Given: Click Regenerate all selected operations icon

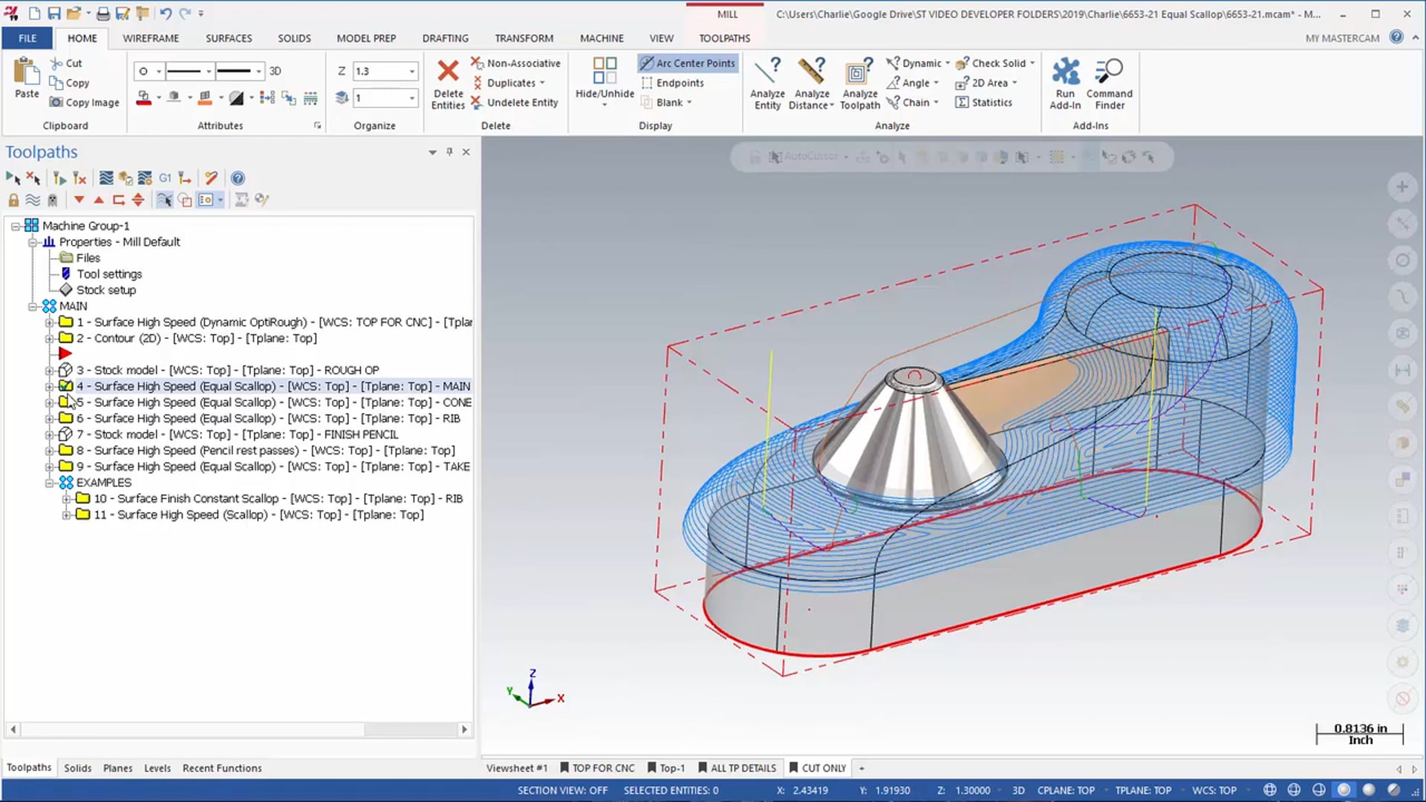Looking at the screenshot, I should tap(59, 178).
